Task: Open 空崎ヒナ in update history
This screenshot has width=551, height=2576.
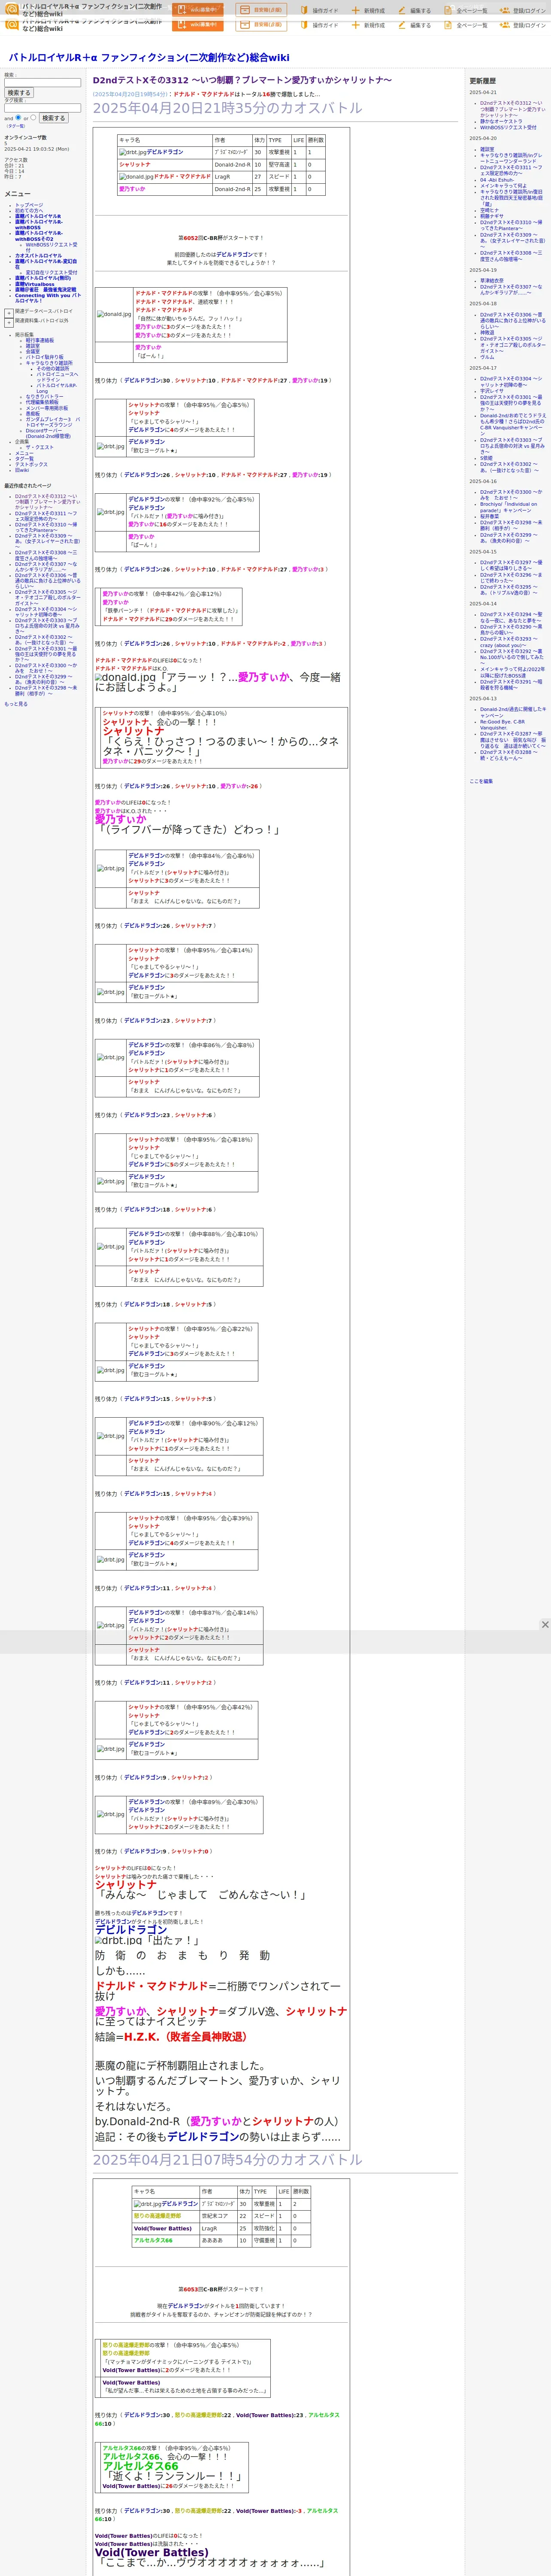Action: point(489,210)
